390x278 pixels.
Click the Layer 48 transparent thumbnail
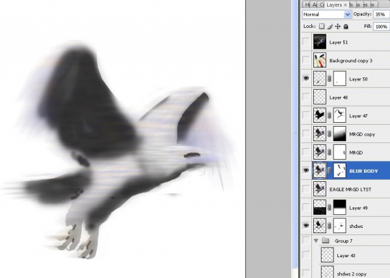(x=320, y=97)
